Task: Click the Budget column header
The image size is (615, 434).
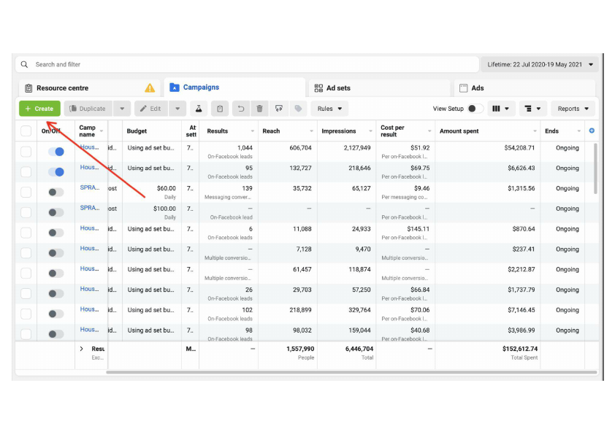Action: click(137, 131)
